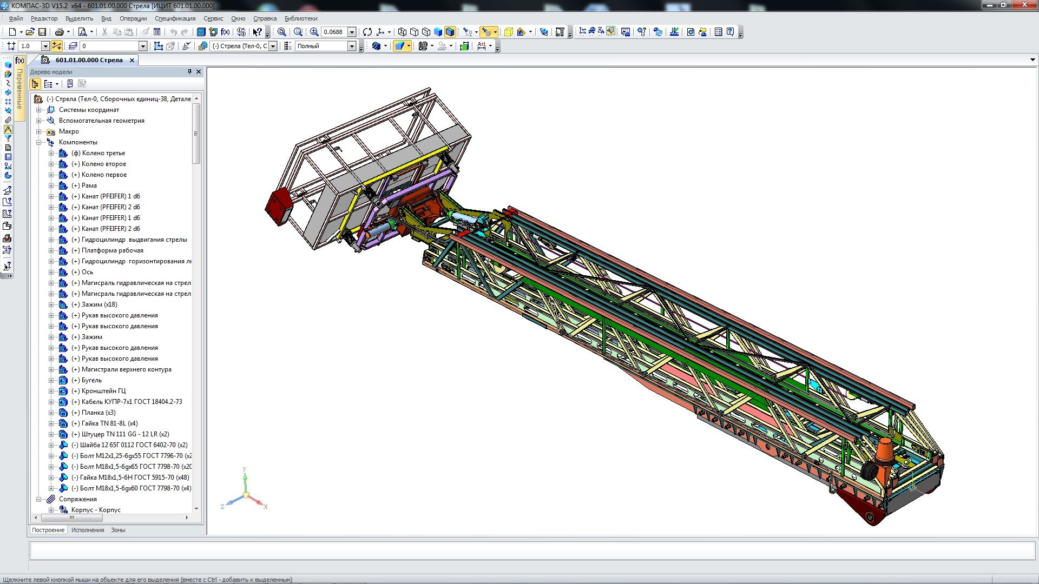Toggle shaded with edges display mode
The image size is (1039, 584).
450,32
